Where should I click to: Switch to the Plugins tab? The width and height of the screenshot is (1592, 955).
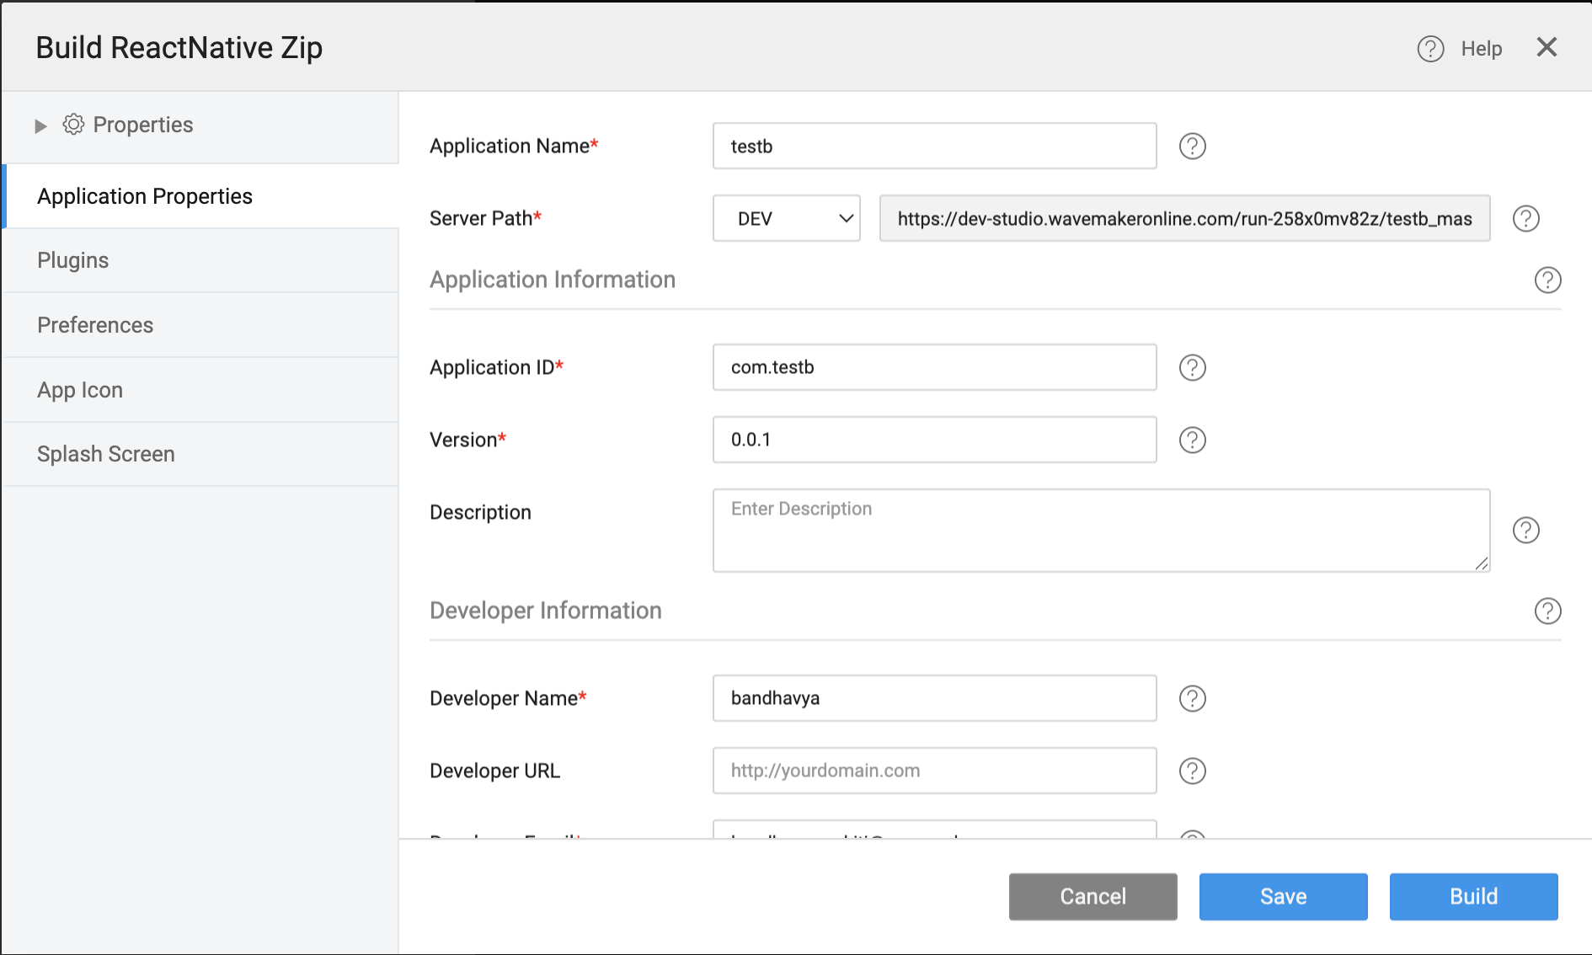(73, 261)
